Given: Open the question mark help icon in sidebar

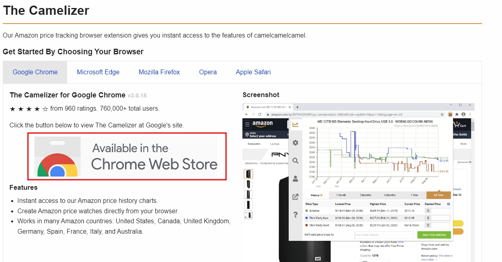Looking at the screenshot, I should [x=296, y=214].
